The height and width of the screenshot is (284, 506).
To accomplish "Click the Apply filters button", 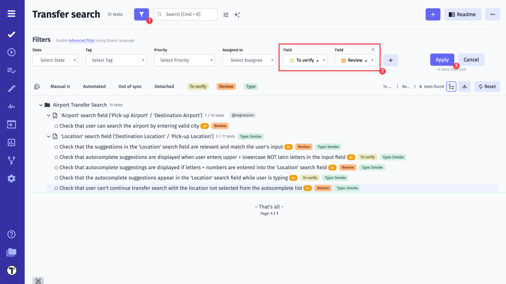I will pyautogui.click(x=442, y=60).
